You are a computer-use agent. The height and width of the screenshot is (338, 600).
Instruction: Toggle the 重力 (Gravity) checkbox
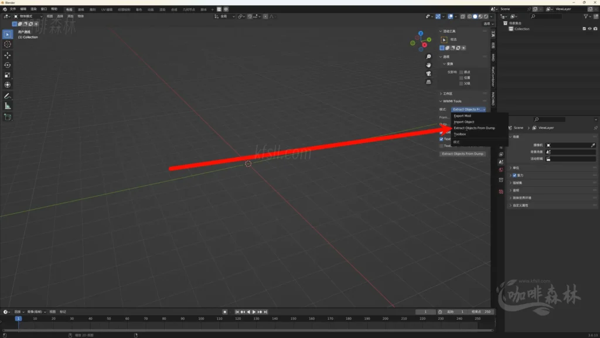coord(514,175)
